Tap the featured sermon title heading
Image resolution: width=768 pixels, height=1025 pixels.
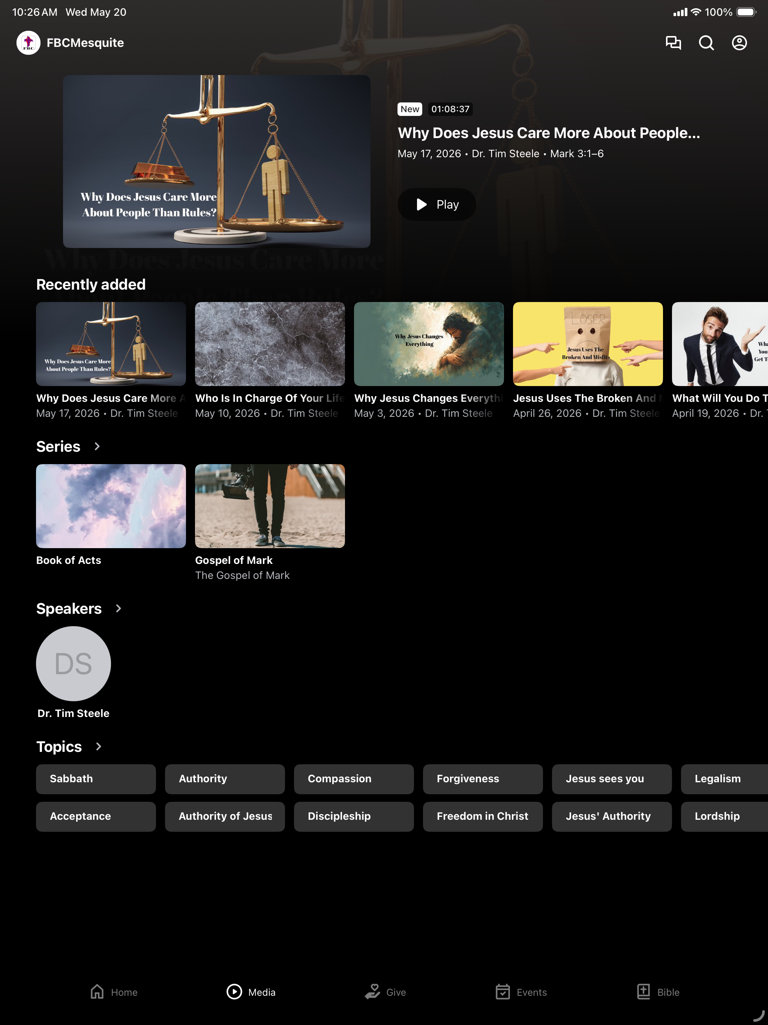[x=549, y=134]
